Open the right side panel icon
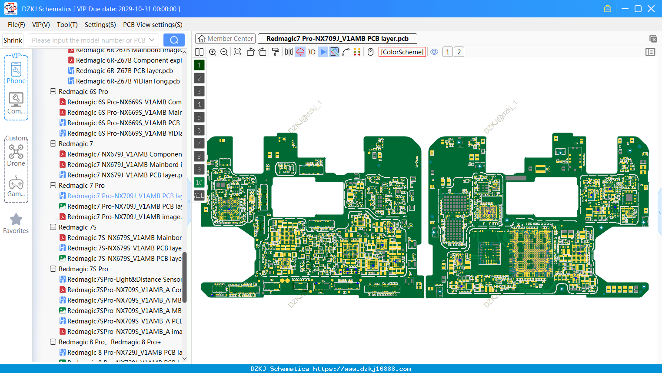662x373 pixels. [650, 52]
